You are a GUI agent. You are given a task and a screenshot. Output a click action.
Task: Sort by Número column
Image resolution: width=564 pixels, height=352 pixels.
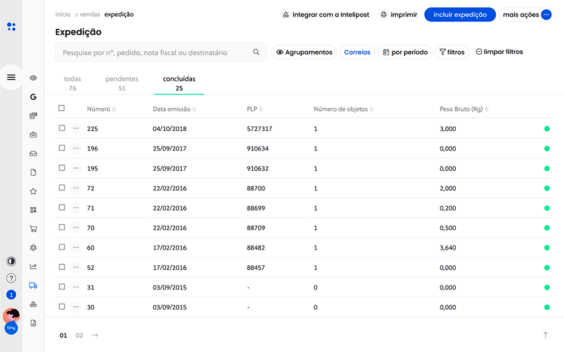[102, 109]
